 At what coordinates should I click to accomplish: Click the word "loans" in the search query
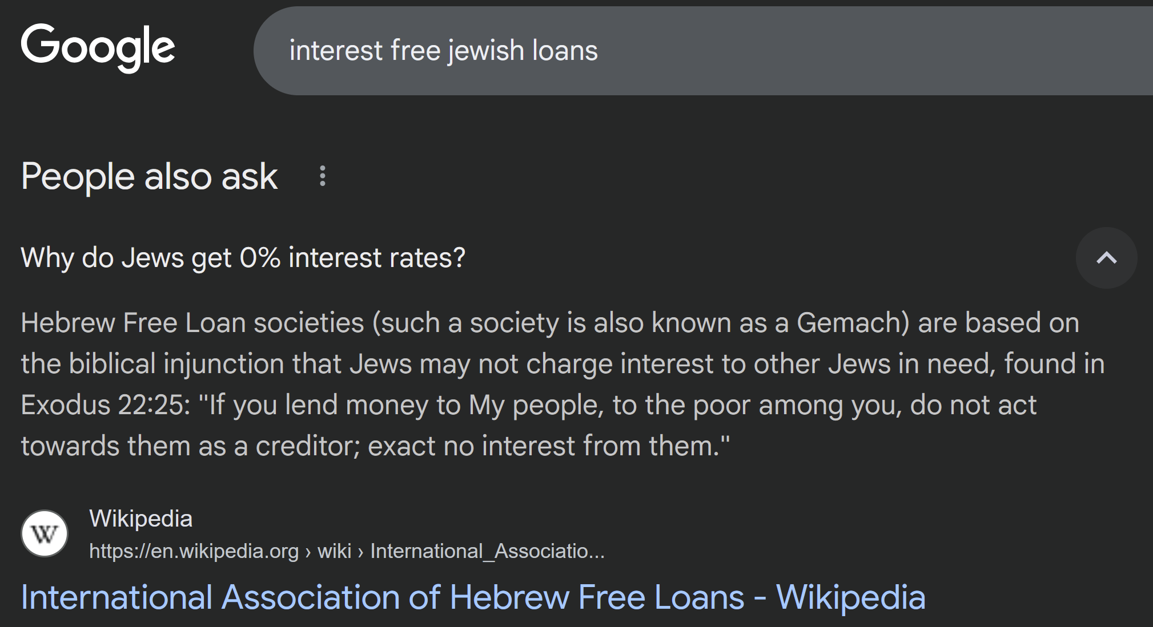(x=565, y=51)
